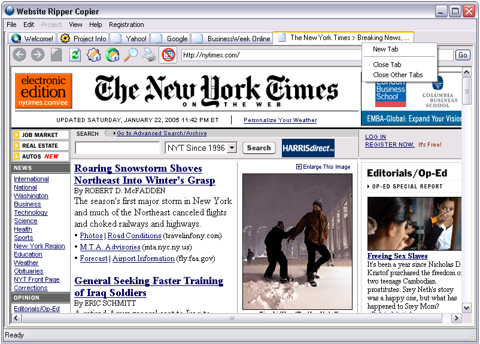480x344 pixels.
Task: Click the Airport Information link
Action: point(144,258)
